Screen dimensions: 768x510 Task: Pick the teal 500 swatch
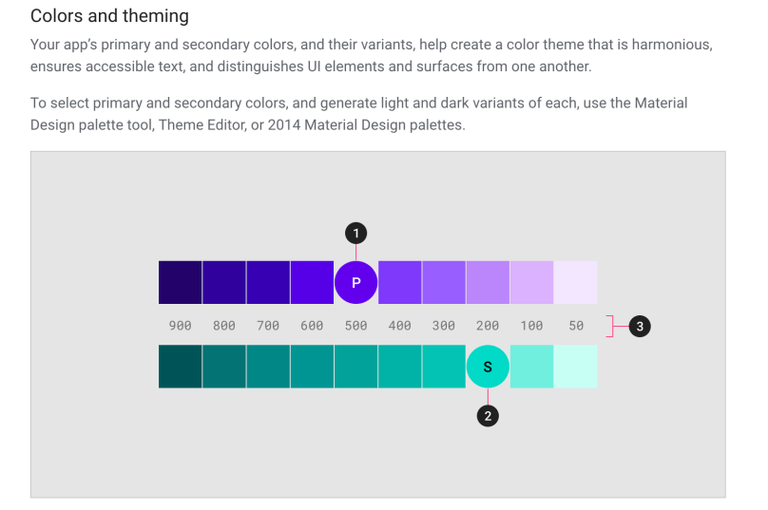coord(355,367)
